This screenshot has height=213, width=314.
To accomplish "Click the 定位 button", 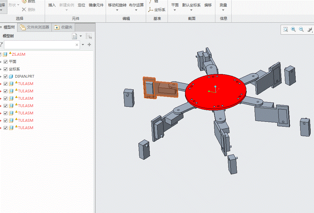I will click(81, 5).
